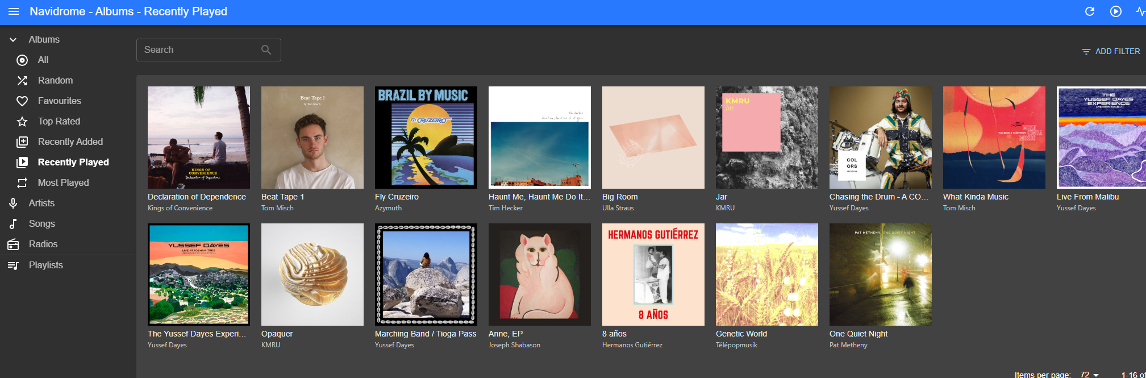Click the Top Rated star icon
The image size is (1146, 378).
coord(22,122)
